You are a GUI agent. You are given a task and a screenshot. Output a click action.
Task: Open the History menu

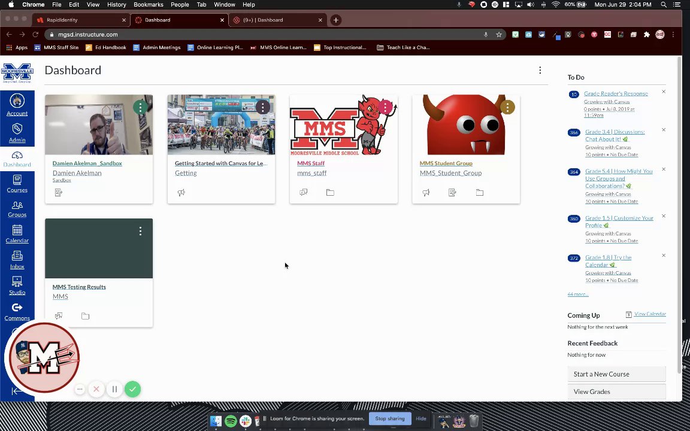[x=116, y=4]
